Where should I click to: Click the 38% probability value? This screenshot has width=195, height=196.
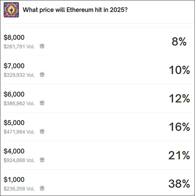tap(179, 183)
